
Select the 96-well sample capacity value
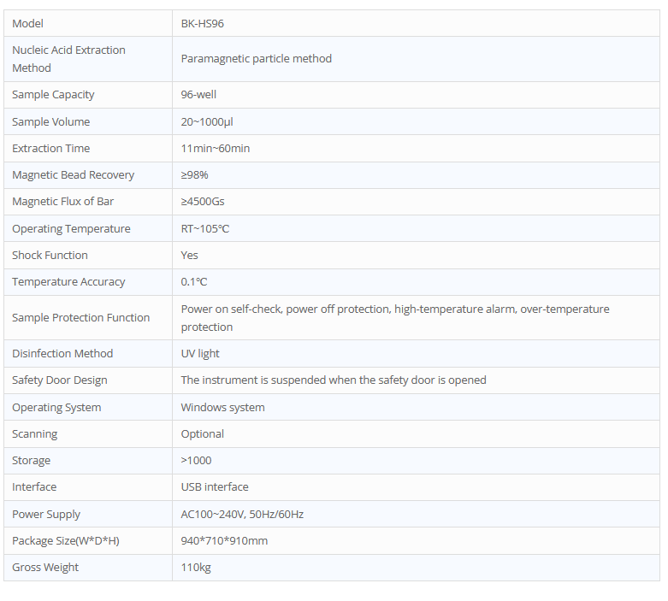[x=198, y=95]
